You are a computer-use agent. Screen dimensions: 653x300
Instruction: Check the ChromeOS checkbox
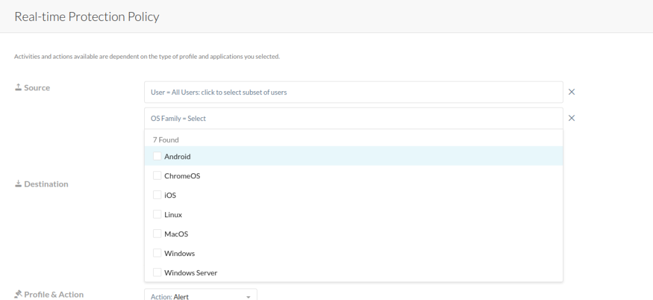(x=157, y=176)
